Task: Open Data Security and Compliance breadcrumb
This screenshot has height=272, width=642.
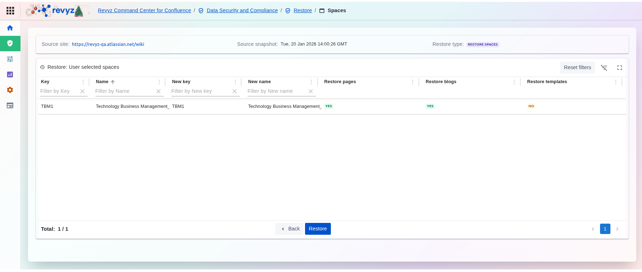Action: [x=242, y=10]
